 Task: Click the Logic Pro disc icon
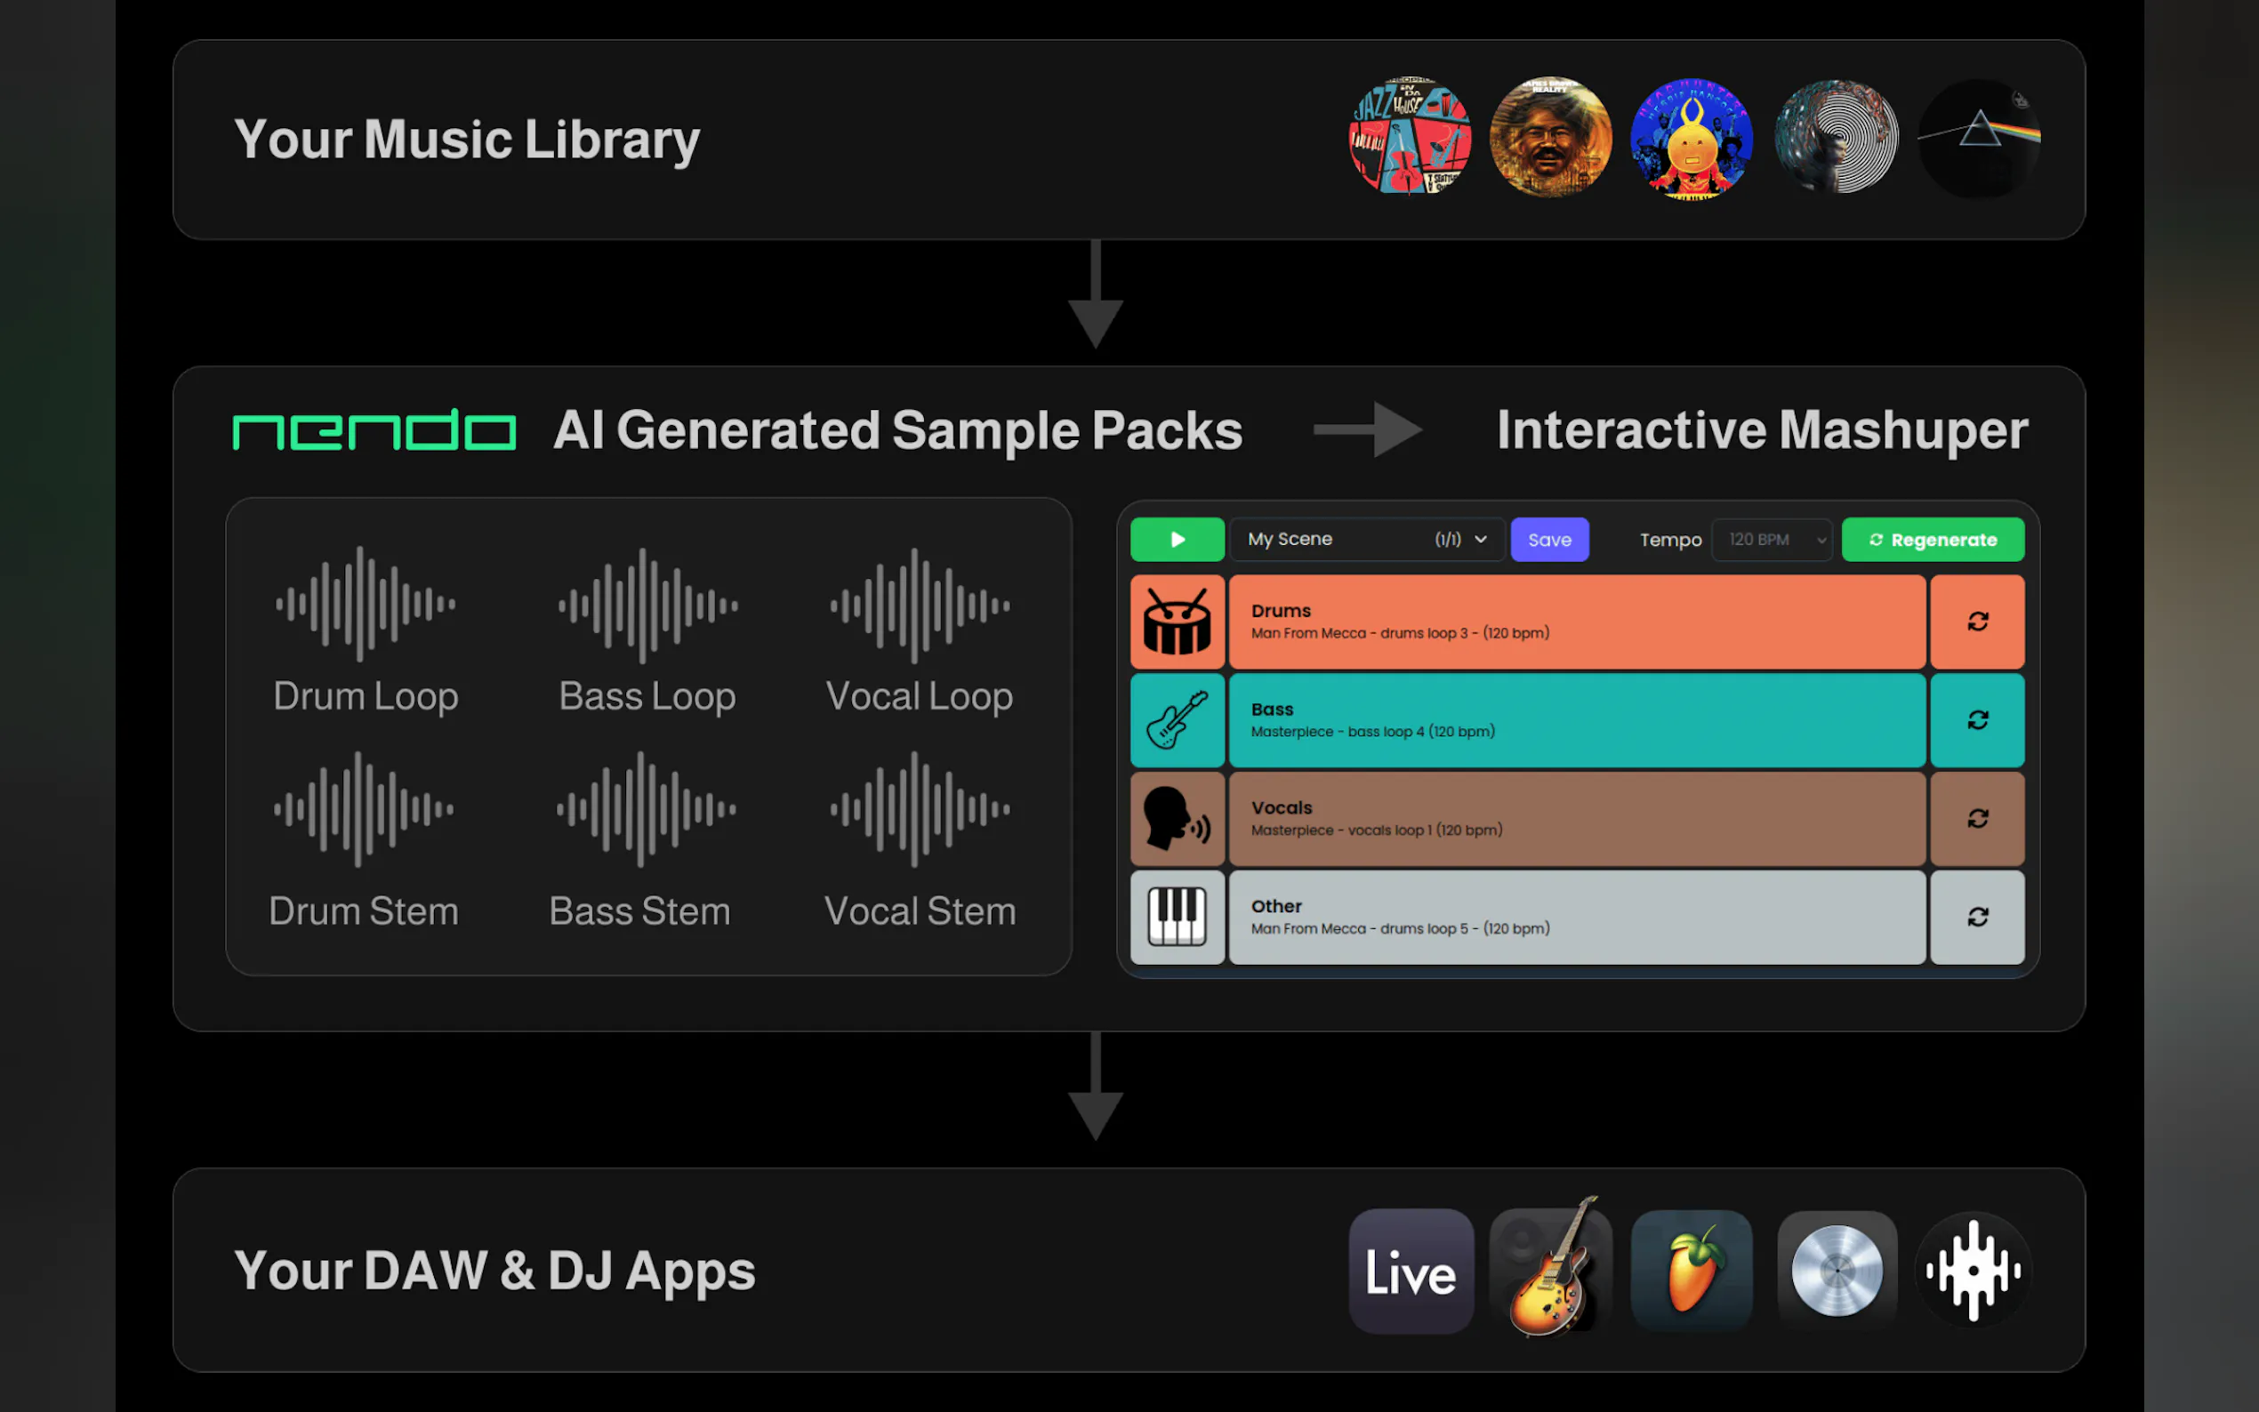point(1836,1271)
